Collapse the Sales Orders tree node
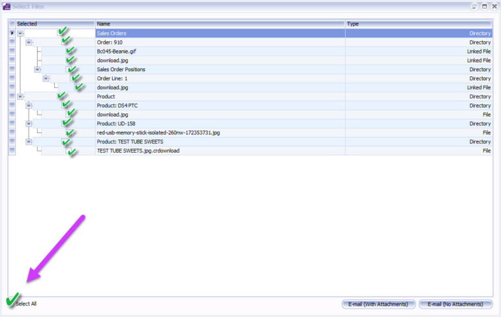 coord(20,33)
